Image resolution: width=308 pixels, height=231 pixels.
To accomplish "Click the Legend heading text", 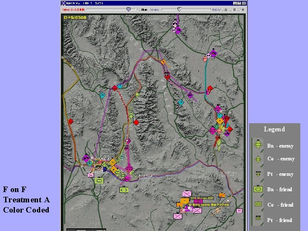I will [274, 129].
